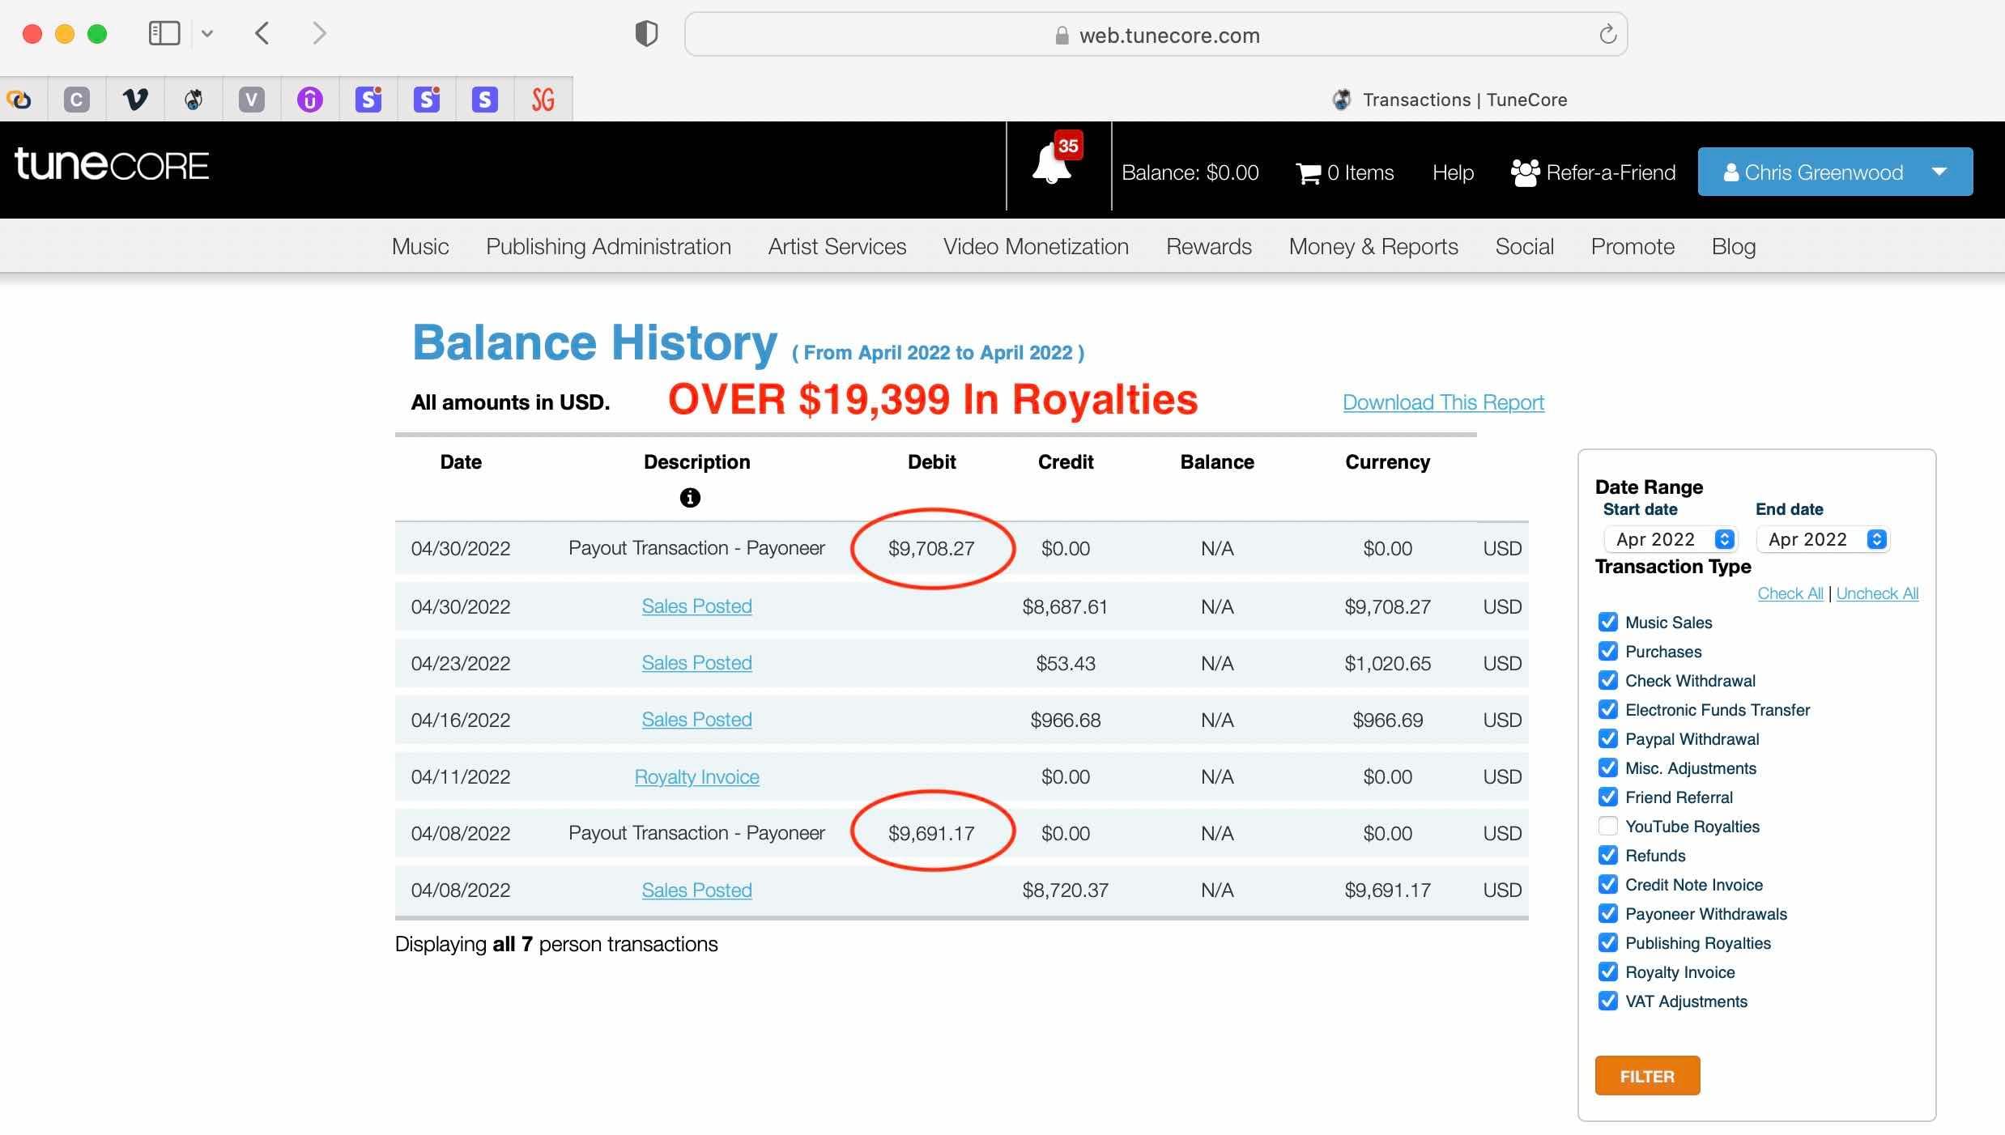This screenshot has height=1135, width=2005.
Task: Click the web.tunecore.com address bar
Action: coord(1156,35)
